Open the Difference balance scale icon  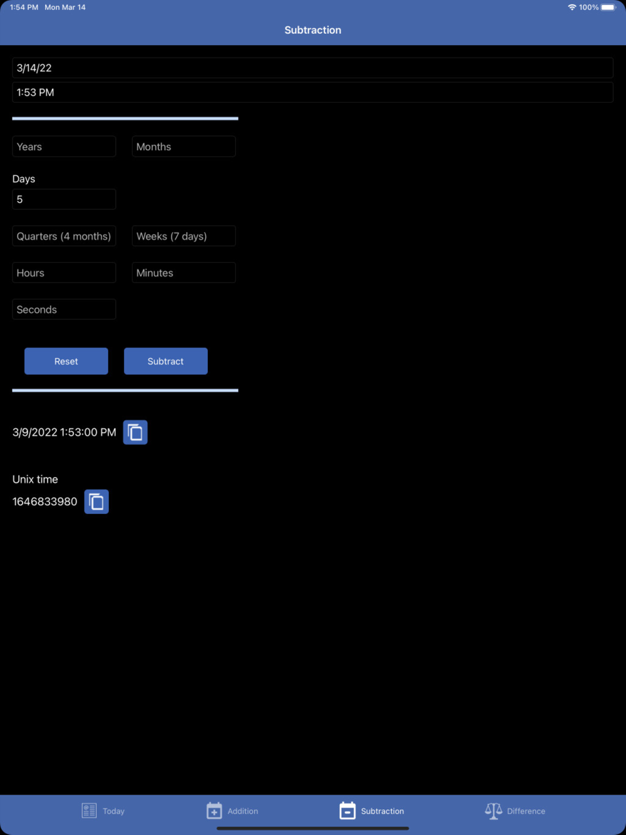tap(493, 811)
